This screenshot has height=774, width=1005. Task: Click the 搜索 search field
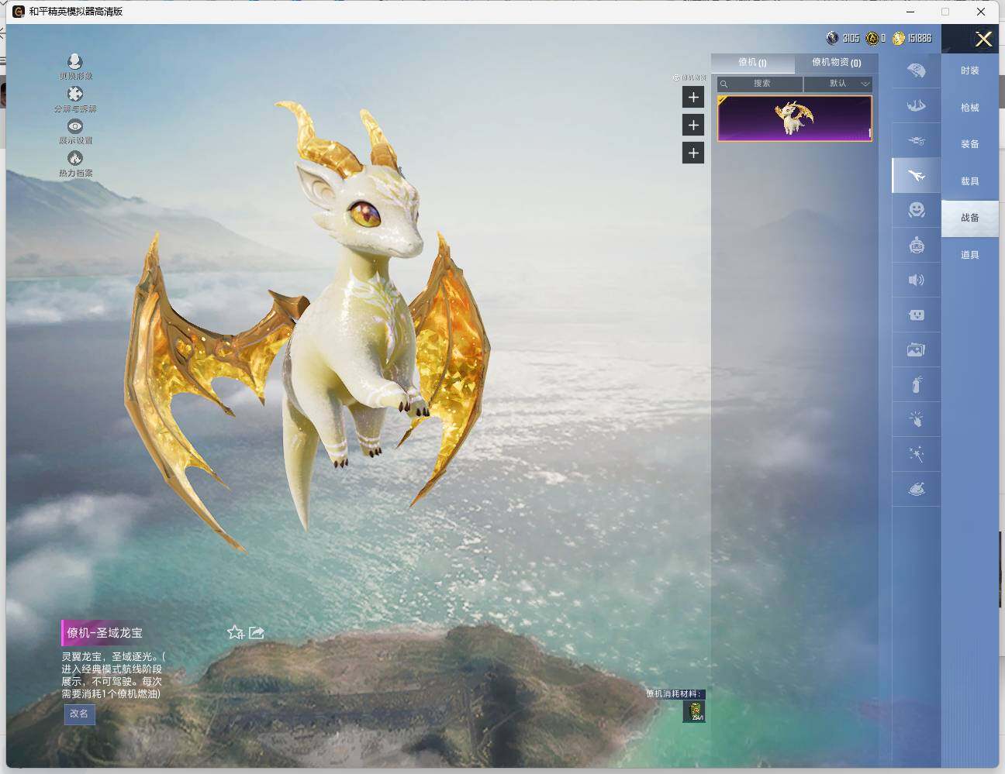760,84
